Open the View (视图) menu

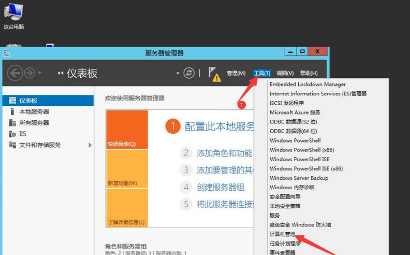pyautogui.click(x=285, y=73)
